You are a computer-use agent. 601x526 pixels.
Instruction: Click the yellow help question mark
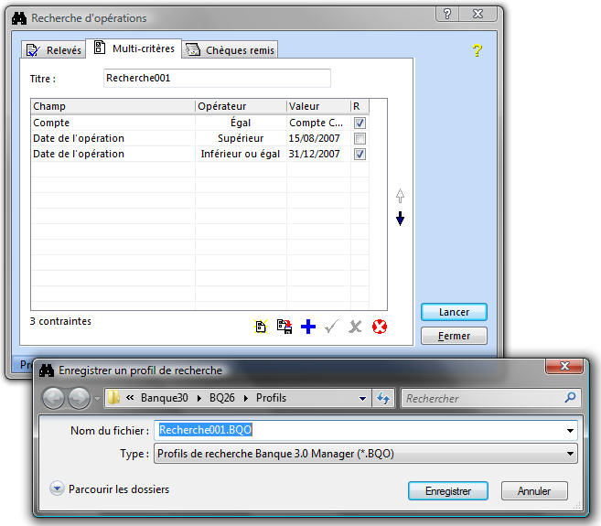(477, 50)
